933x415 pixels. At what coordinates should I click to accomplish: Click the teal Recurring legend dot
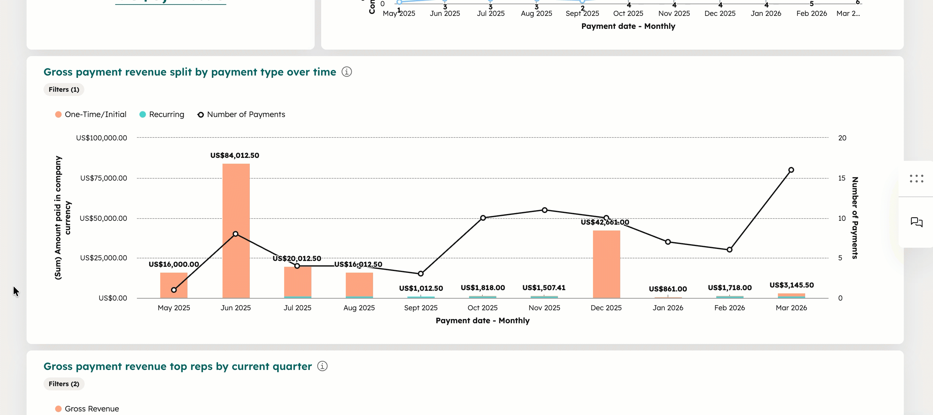pos(143,114)
